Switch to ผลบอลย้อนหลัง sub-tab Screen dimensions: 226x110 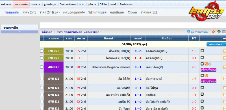74,12
